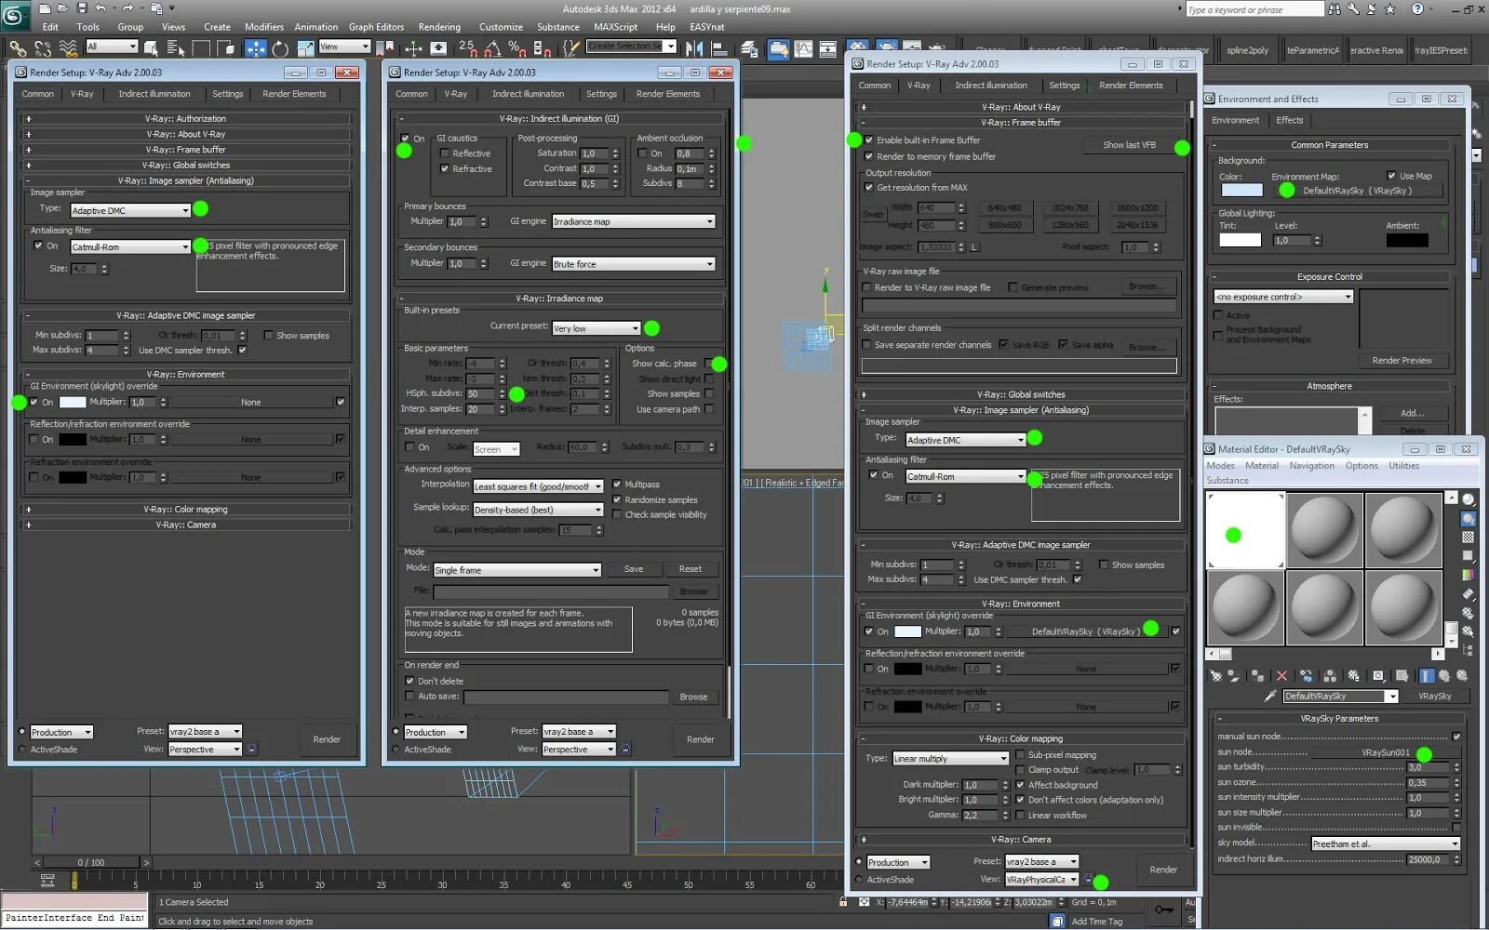Click the Help question mark icon
The width and height of the screenshot is (1489, 930).
click(x=1417, y=9)
